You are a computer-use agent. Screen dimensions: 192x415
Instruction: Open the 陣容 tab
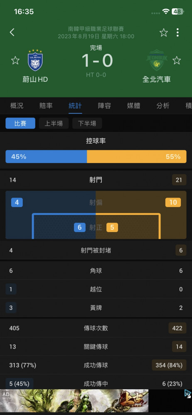(x=104, y=106)
